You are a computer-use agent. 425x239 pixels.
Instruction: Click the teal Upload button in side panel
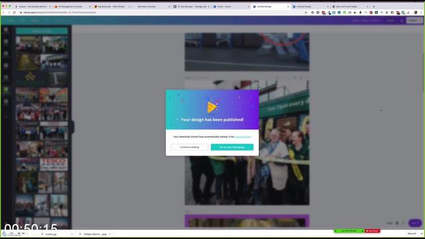[42, 31]
